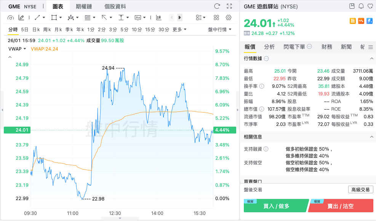Select the arrow annotation tool
The height and width of the screenshot is (221, 376).
(104, 17)
